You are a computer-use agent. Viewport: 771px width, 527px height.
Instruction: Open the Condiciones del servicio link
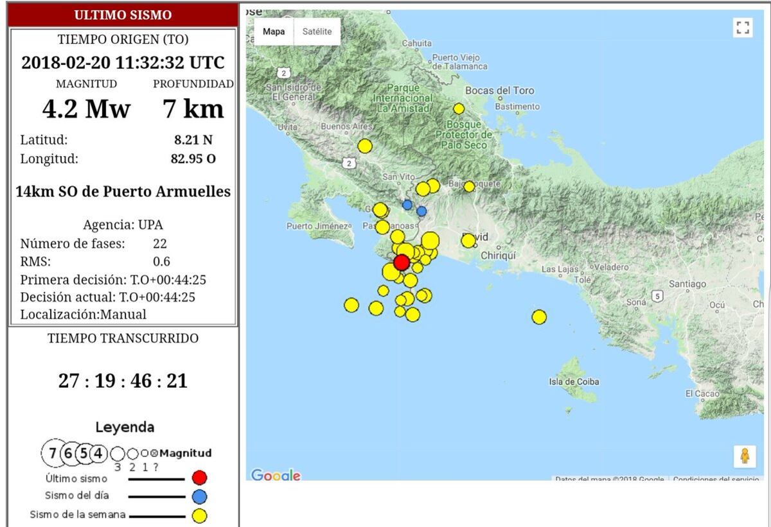click(x=714, y=478)
